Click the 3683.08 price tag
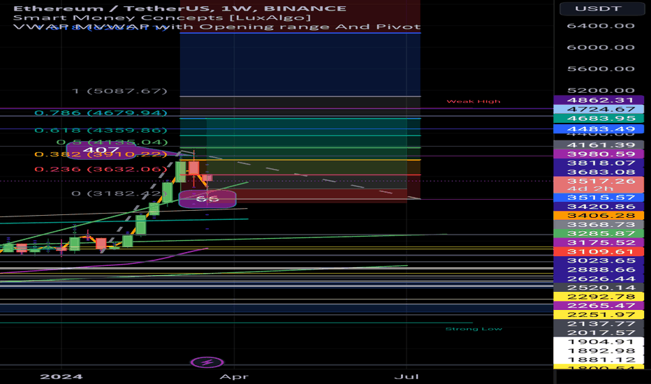Screen dimensions: 651x384 599,172
